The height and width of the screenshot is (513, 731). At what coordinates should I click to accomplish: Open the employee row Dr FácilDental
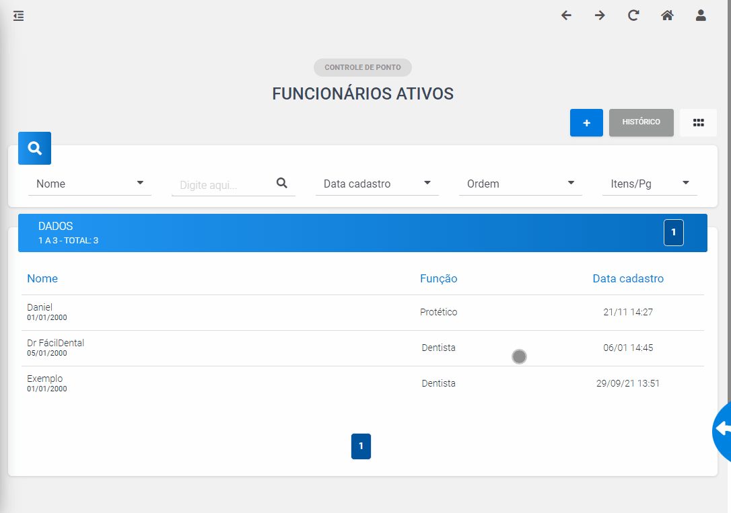(363, 348)
